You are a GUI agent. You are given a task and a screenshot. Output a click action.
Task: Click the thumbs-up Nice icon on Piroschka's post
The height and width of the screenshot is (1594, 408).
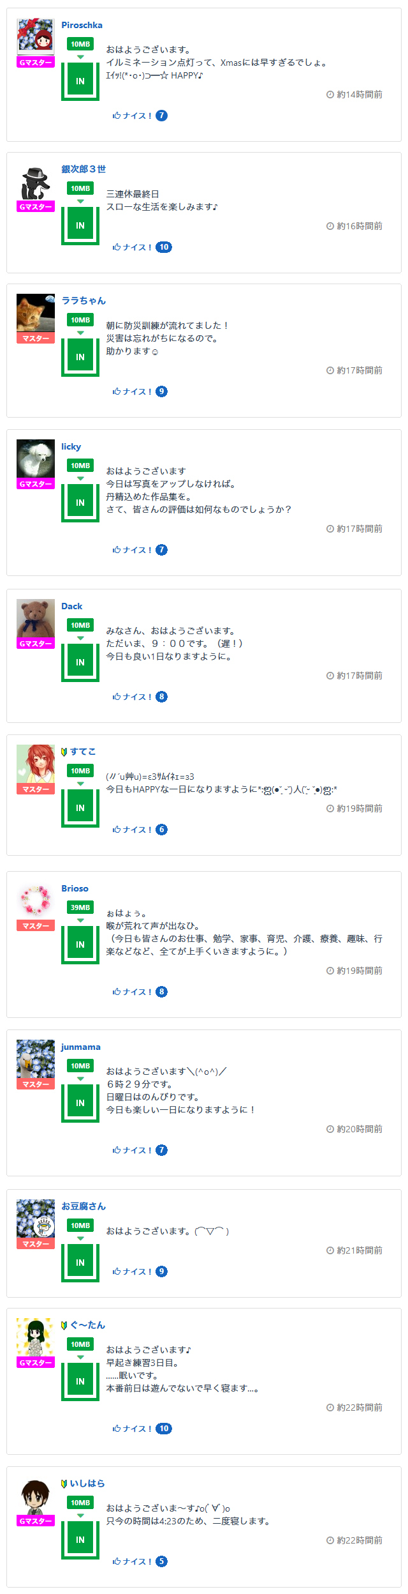tap(117, 116)
